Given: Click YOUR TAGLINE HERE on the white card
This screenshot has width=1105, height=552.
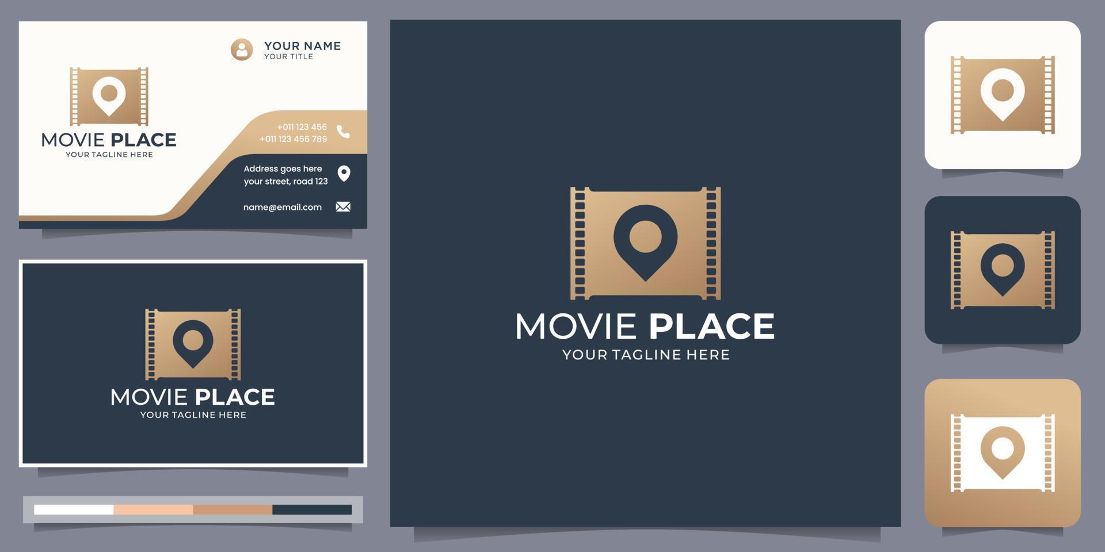Looking at the screenshot, I should tap(109, 155).
